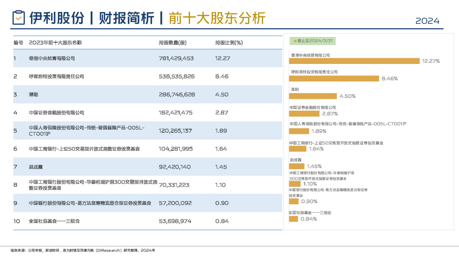The width and height of the screenshot is (459, 258).
Task: Select the 2023年前十大股东名称 column header
Action: (x=55, y=43)
